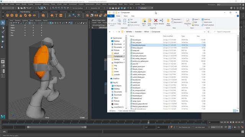Click the Search Compounds field
The image size is (245, 137).
(x=225, y=32)
